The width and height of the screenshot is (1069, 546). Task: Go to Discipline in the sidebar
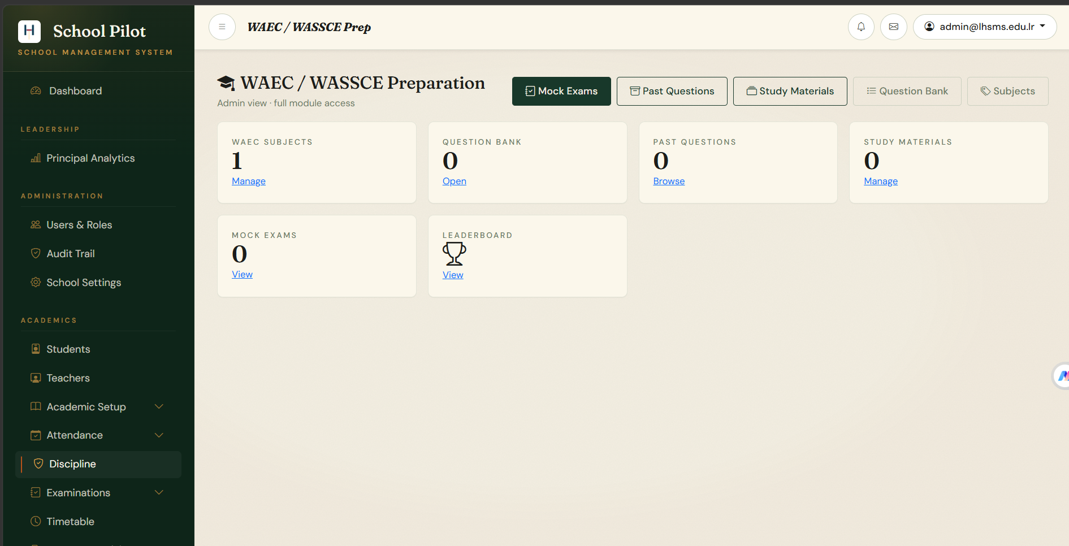click(x=98, y=464)
